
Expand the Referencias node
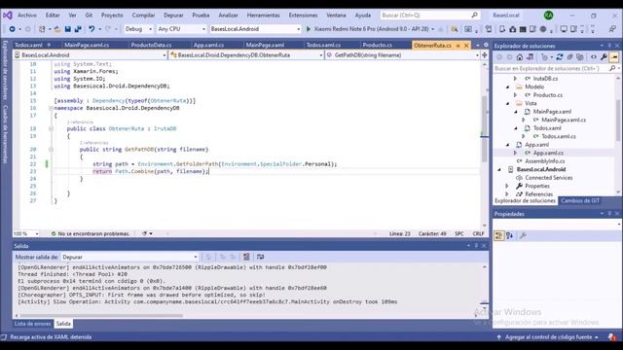pyautogui.click(x=507, y=194)
